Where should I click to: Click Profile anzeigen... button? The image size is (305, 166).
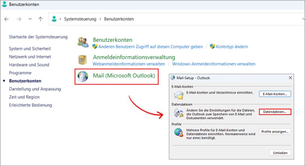[x=275, y=132]
